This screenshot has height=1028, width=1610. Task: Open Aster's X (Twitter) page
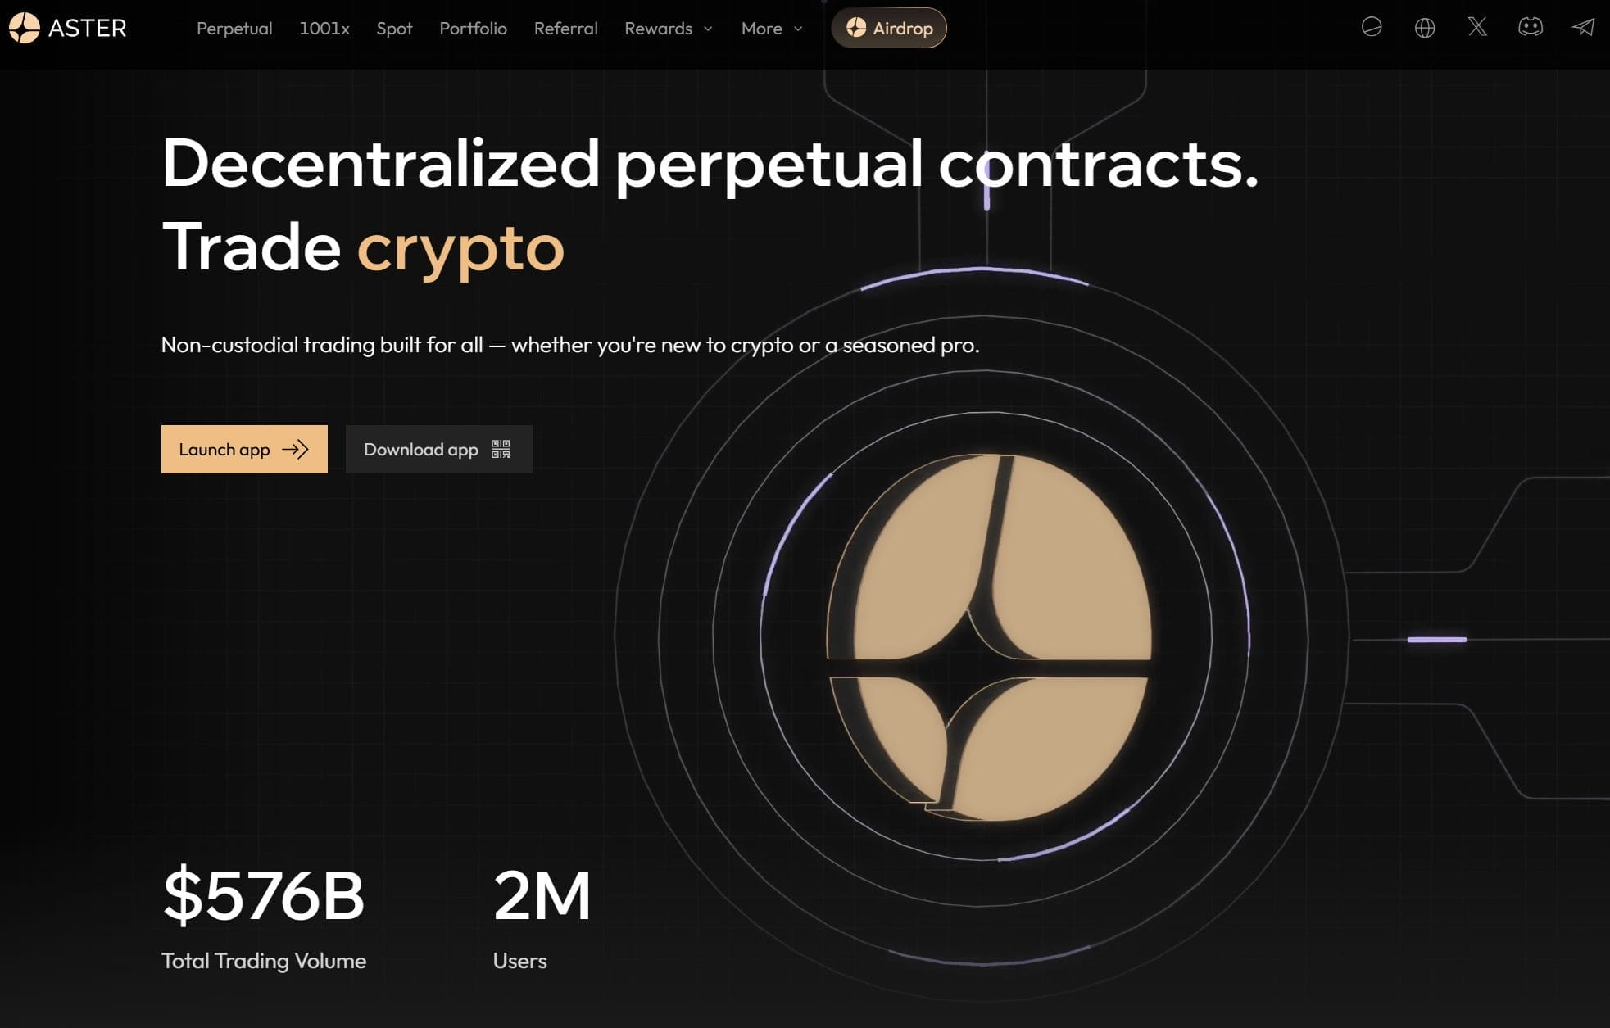[x=1477, y=28]
